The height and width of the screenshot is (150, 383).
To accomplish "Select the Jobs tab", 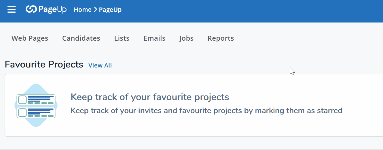I will coord(186,38).
